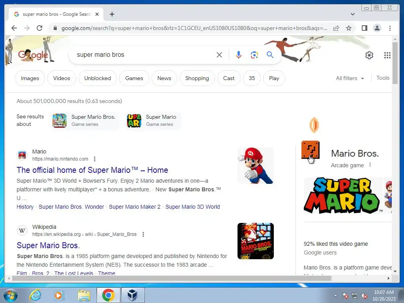
Task: Open search Tools
Action: pos(383,78)
